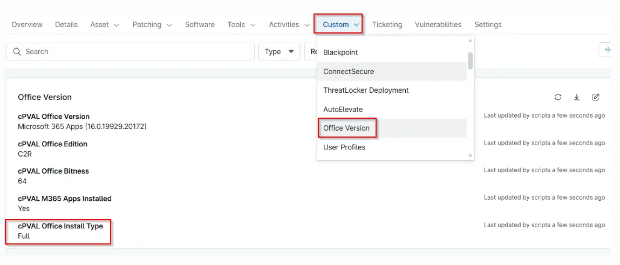Image resolution: width=620 pixels, height=265 pixels.
Task: Click last updated text for cPVAL Office Install Type
Action: click(544, 225)
